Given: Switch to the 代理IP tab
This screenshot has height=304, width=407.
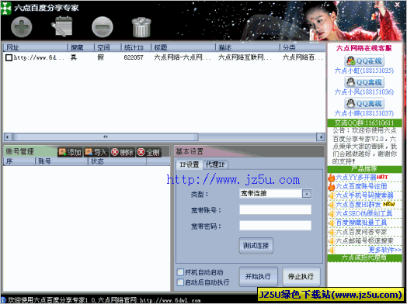Looking at the screenshot, I should pos(215,164).
